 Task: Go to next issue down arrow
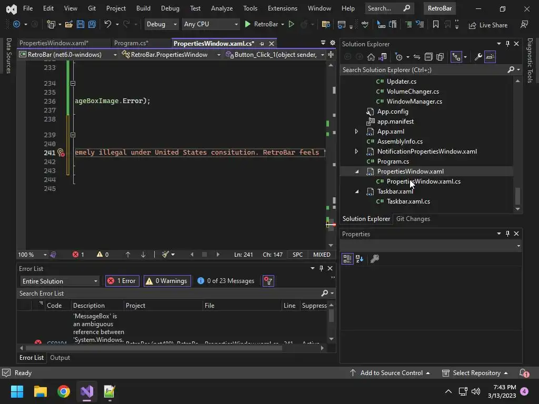click(x=143, y=255)
